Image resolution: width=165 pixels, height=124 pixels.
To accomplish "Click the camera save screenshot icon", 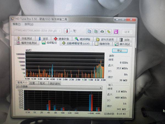I will [102, 31].
